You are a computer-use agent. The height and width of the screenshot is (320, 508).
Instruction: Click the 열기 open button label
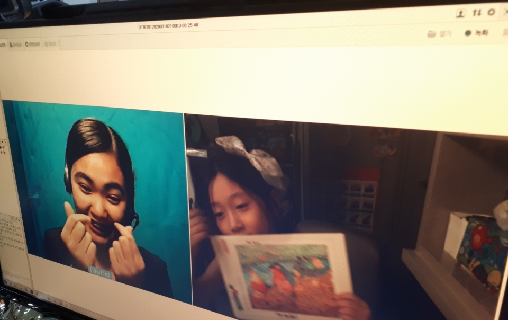pyautogui.click(x=445, y=34)
